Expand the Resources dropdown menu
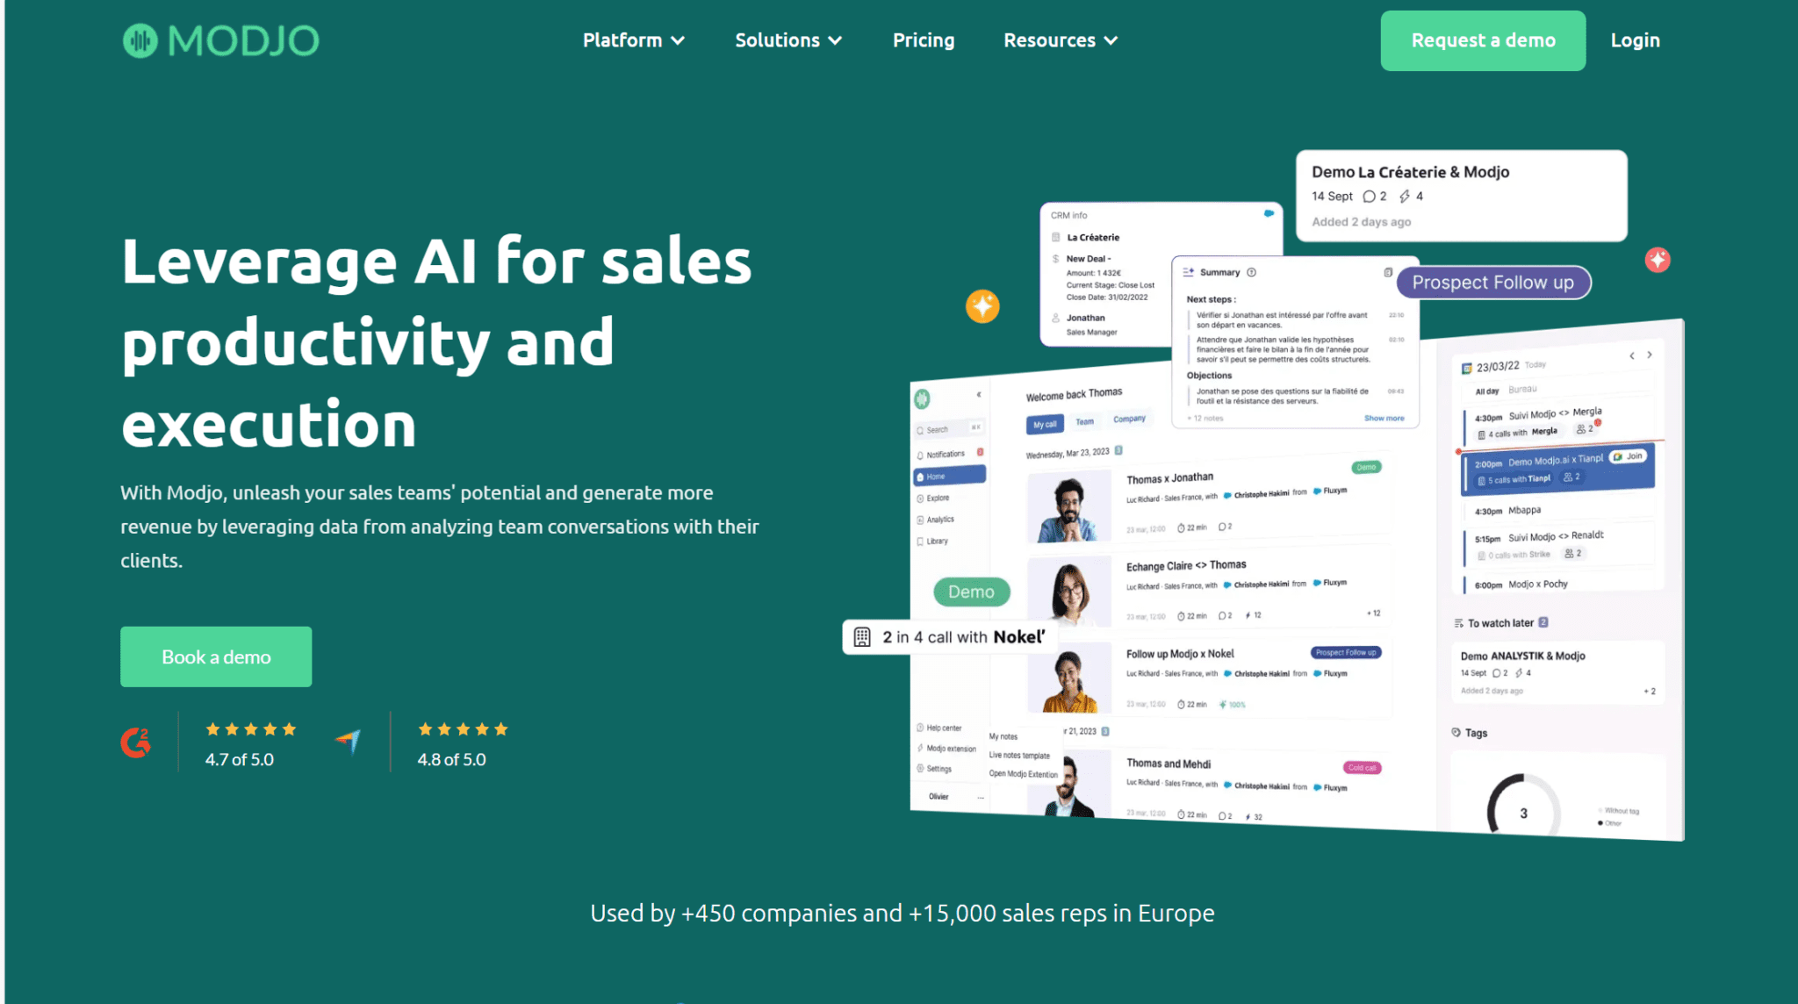Viewport: 1798px width, 1004px height. (x=1058, y=39)
